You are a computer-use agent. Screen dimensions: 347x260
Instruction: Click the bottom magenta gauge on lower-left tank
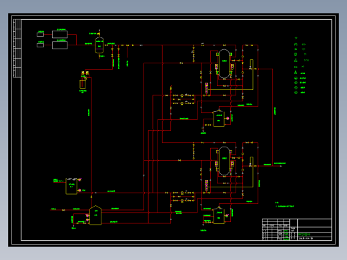coord(79,191)
